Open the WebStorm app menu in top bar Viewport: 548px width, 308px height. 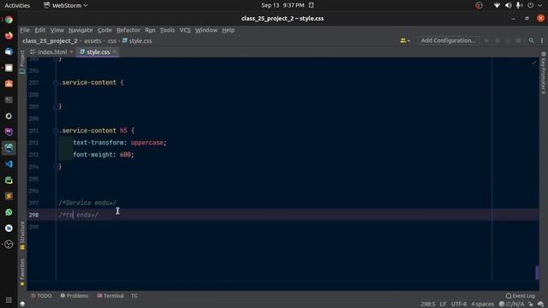[x=65, y=5]
